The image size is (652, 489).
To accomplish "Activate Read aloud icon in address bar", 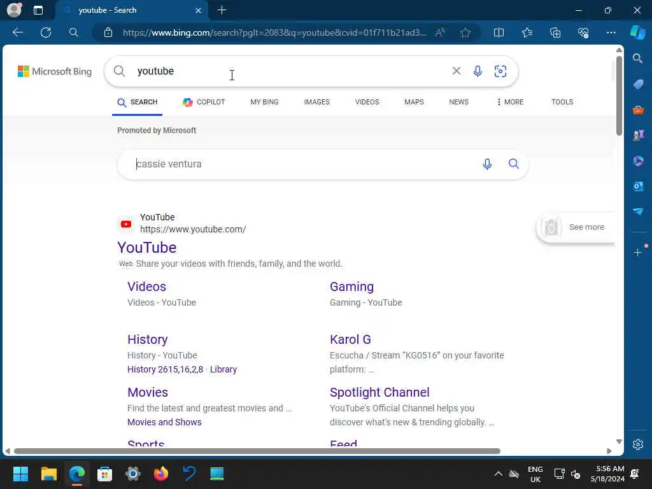I will coord(440,32).
